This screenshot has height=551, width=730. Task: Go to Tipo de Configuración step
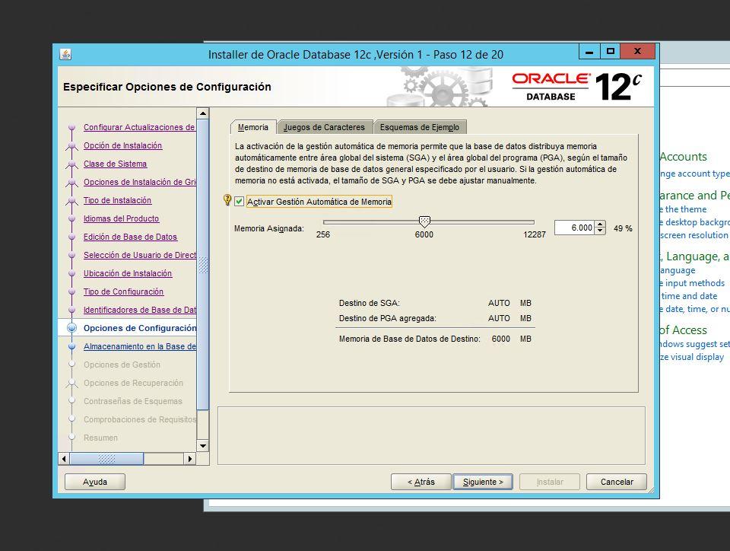[x=123, y=291]
